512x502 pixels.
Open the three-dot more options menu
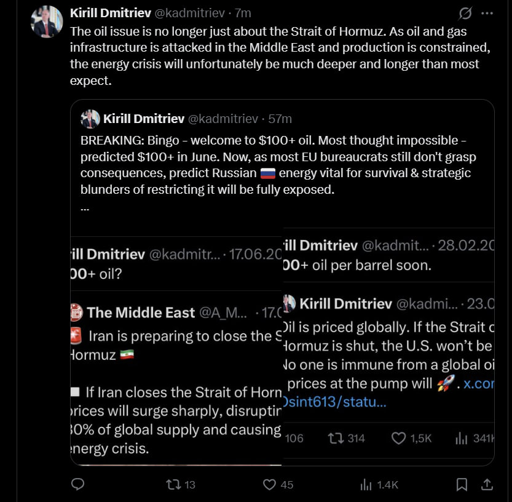tap(487, 13)
